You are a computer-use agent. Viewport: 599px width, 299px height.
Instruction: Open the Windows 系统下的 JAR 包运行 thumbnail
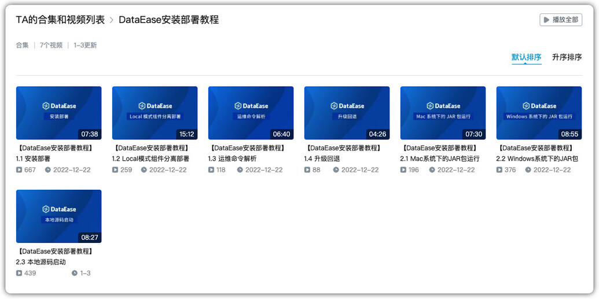tap(539, 113)
